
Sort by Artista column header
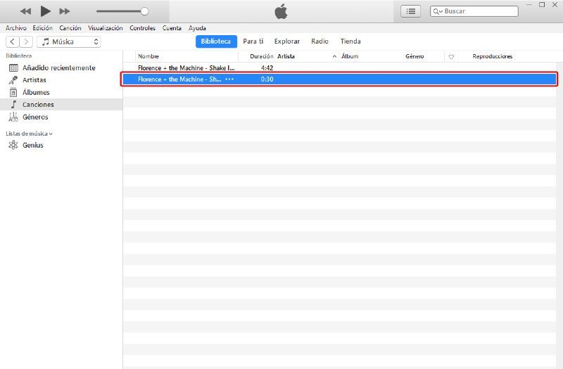[x=286, y=56]
